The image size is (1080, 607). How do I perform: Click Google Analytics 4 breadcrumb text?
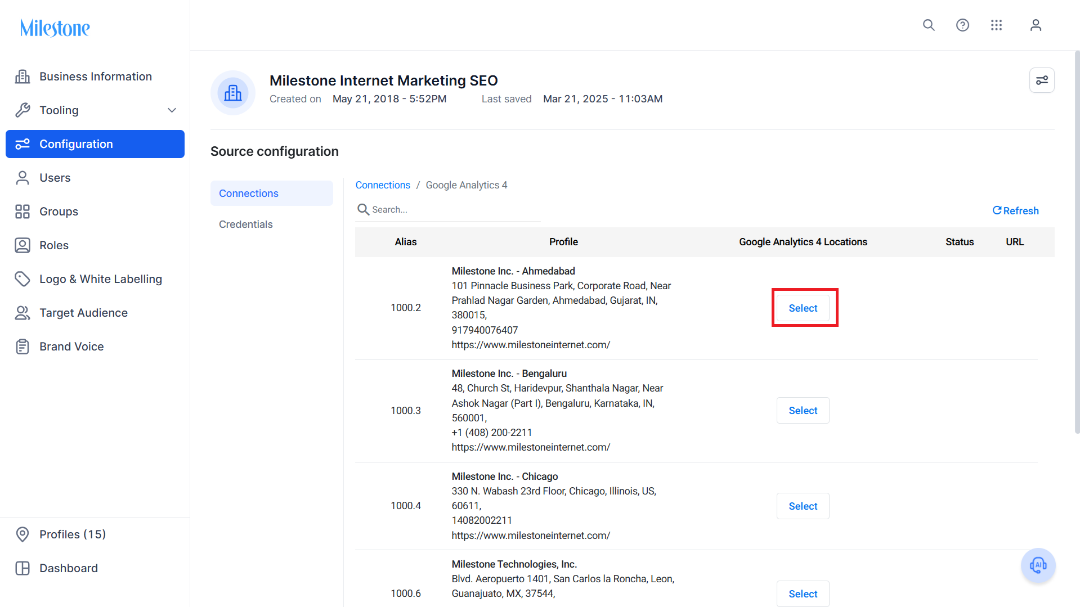[x=466, y=185]
